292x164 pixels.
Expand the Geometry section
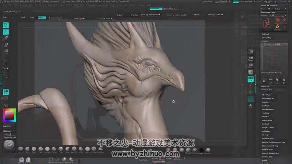[x=266, y=38]
